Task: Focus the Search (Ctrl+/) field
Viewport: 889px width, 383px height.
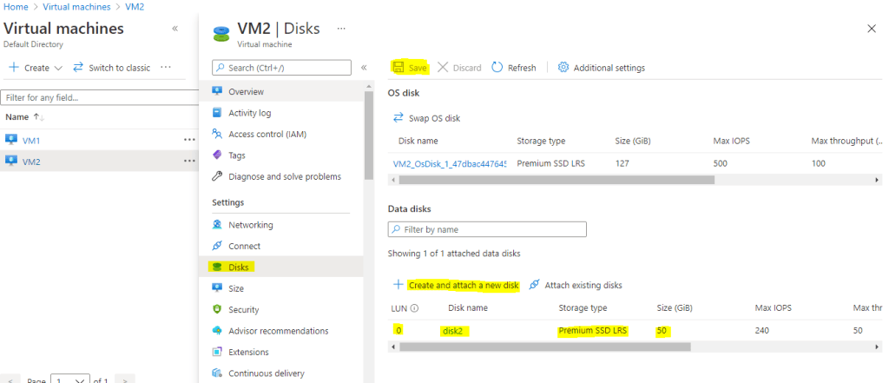Action: click(282, 68)
